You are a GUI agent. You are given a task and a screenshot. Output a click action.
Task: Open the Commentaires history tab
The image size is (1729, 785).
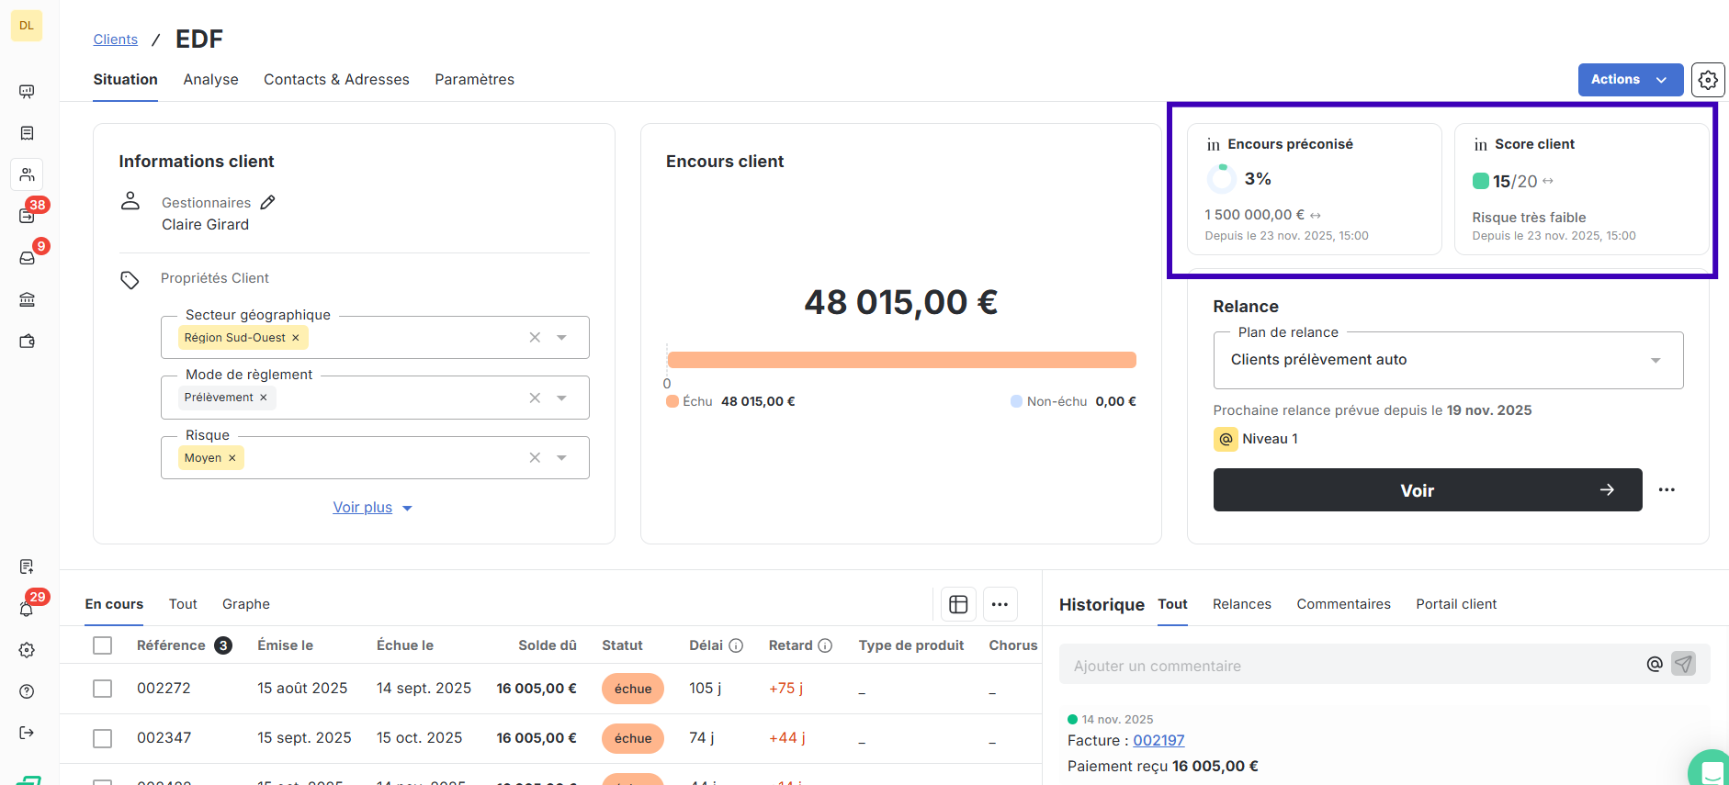(1343, 604)
